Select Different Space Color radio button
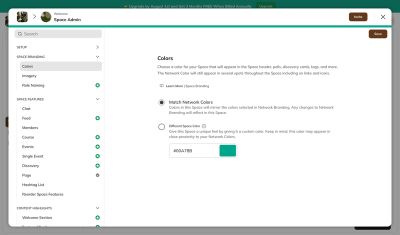This screenshot has height=235, width=400. pos(161,127)
